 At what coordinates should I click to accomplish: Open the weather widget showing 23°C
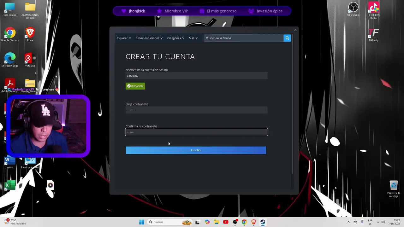[x=15, y=222]
